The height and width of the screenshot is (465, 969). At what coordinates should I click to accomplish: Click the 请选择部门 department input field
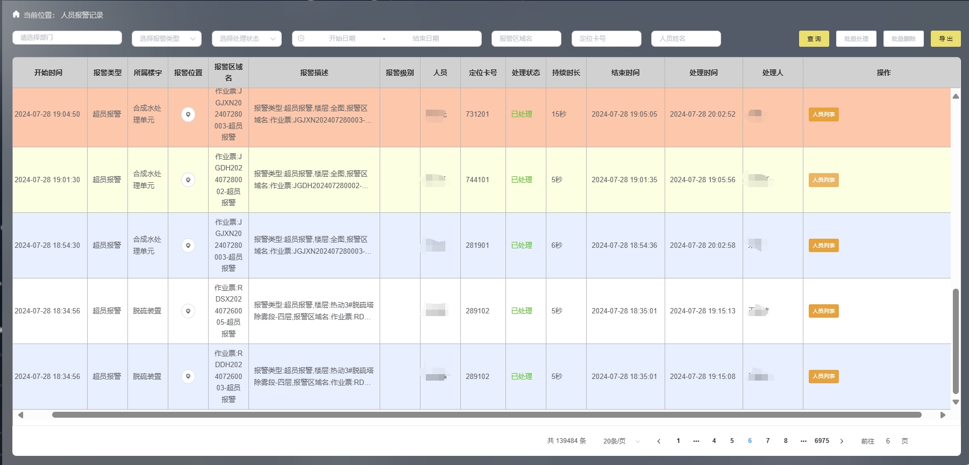(67, 38)
